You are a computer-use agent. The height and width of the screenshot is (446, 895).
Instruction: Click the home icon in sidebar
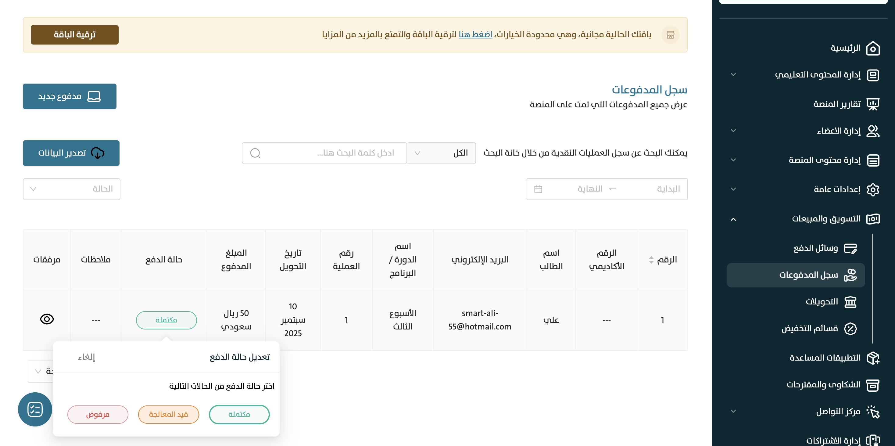point(872,48)
